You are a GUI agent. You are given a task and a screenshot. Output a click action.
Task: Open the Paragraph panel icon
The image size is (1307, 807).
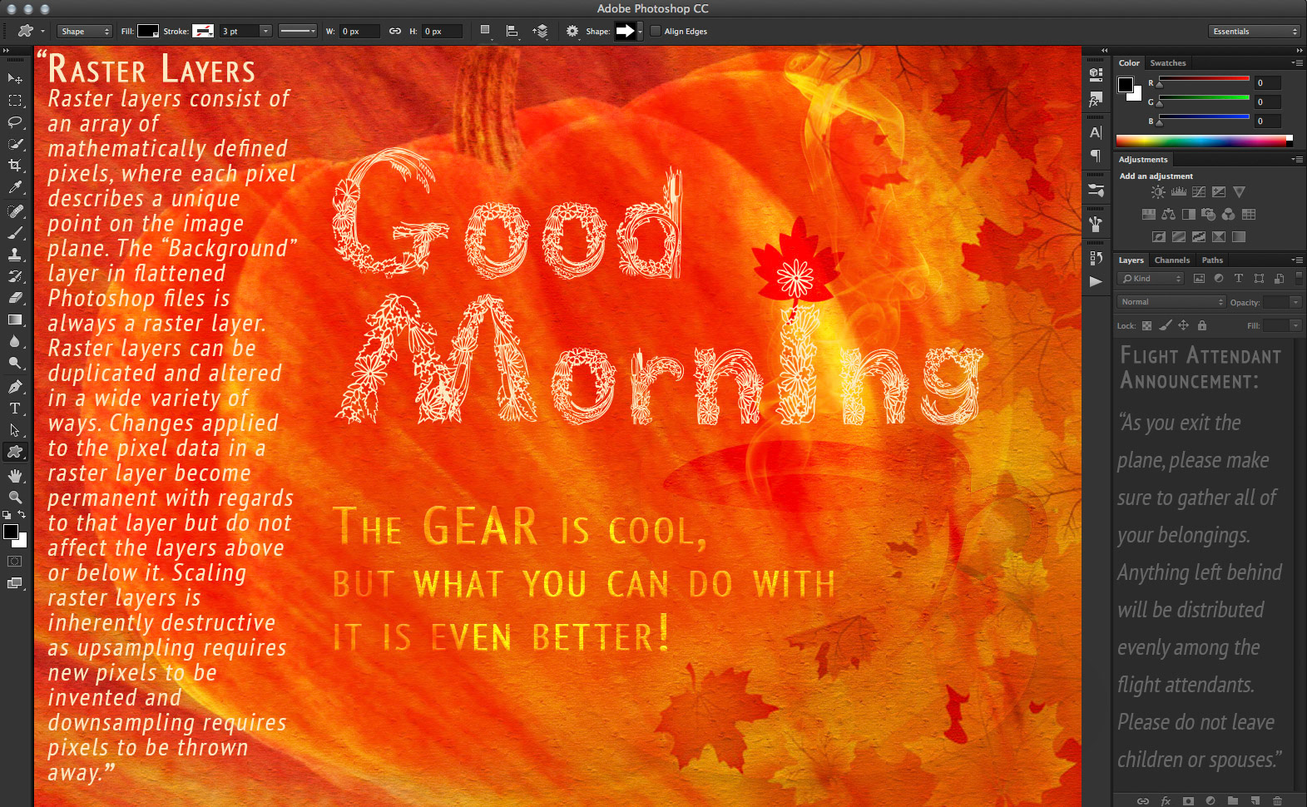tap(1096, 156)
